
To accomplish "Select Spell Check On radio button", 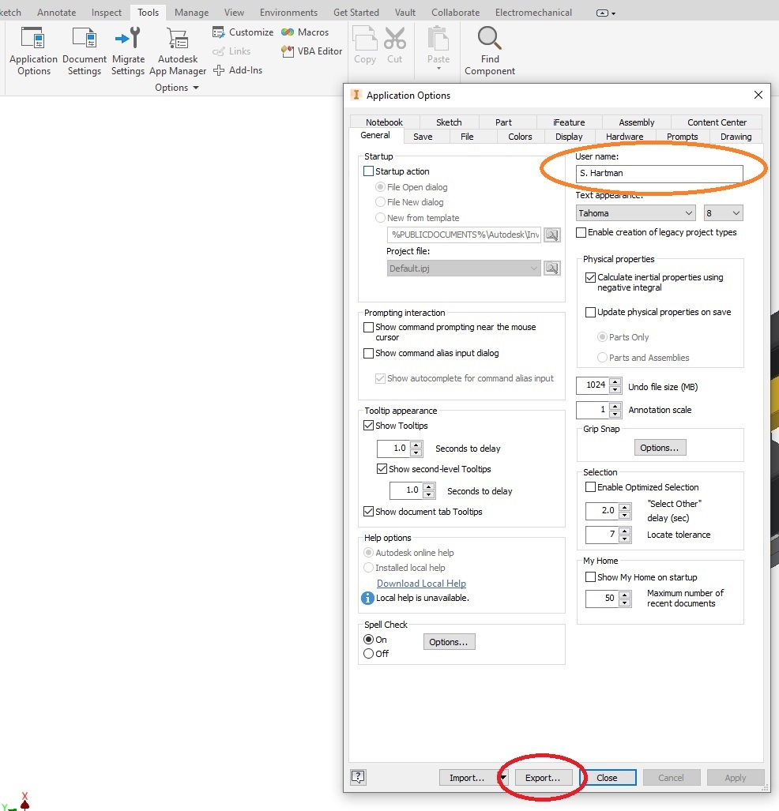I will pyautogui.click(x=368, y=640).
